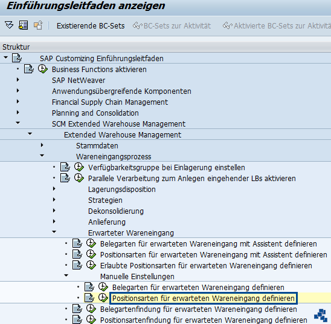Open Existierende BC-Sets
Viewport: 331px width, 324px height.
(91, 26)
